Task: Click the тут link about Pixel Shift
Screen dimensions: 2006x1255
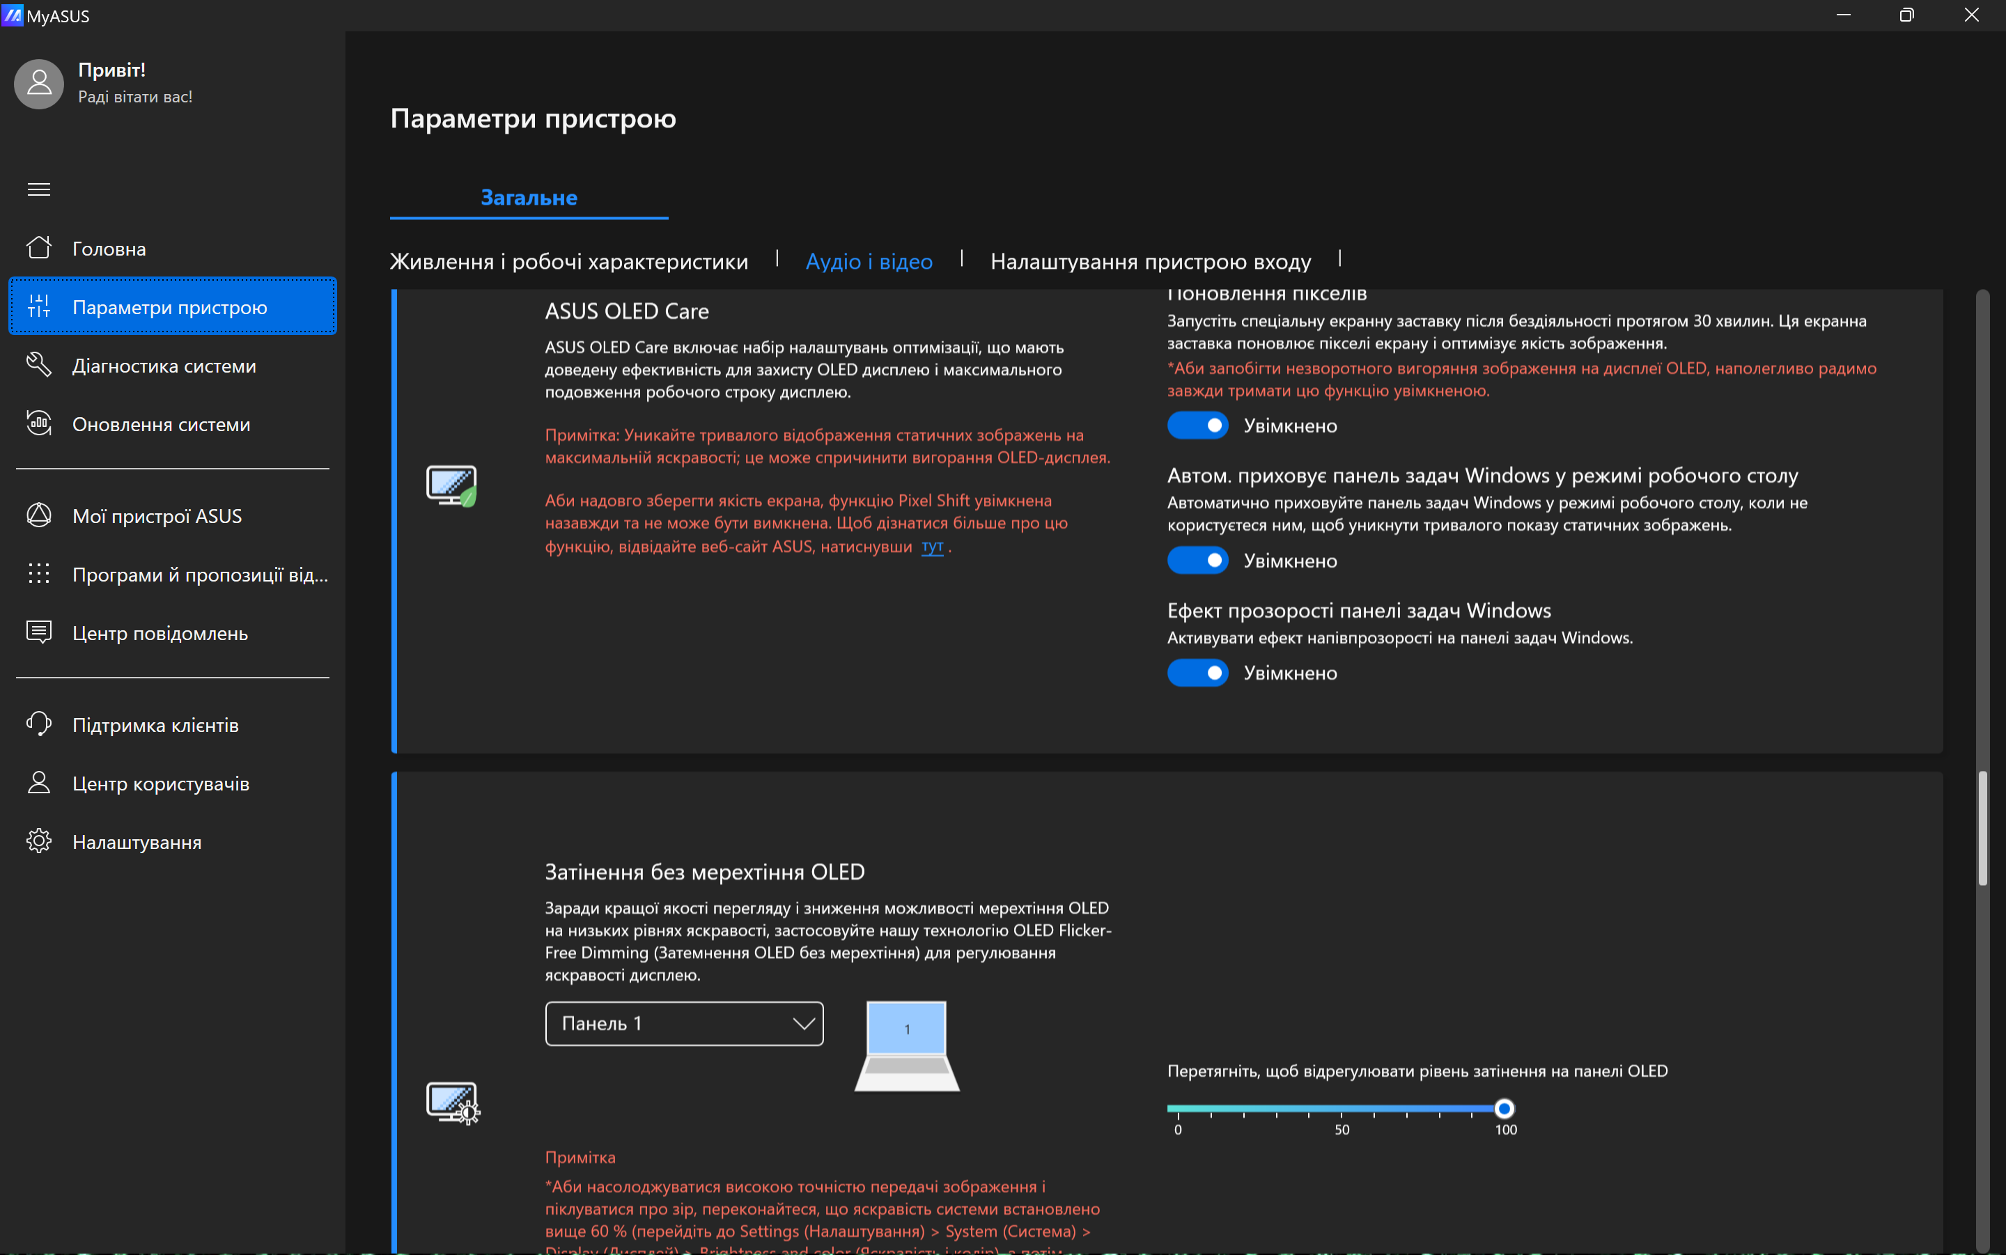Action: 931,546
